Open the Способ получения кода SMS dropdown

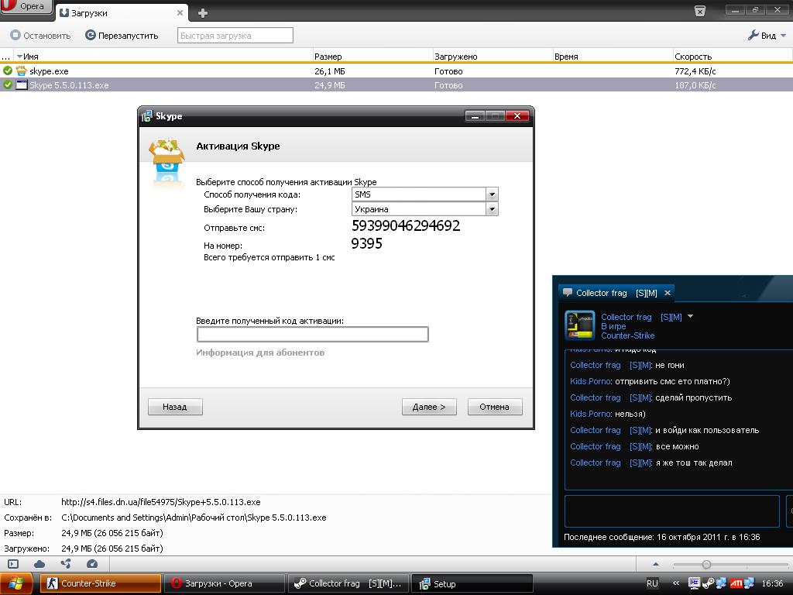425,194
